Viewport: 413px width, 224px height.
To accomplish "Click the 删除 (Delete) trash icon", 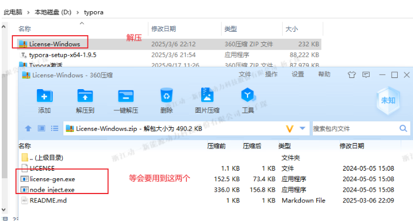I will click(x=167, y=95).
